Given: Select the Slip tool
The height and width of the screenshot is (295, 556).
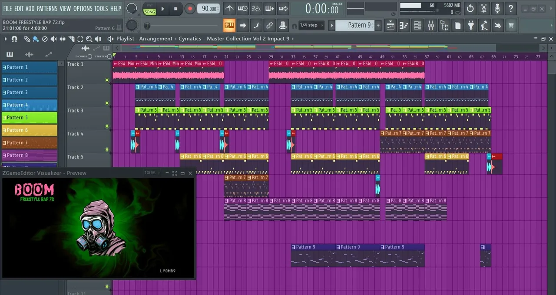Looking at the screenshot, I should click(63, 39).
